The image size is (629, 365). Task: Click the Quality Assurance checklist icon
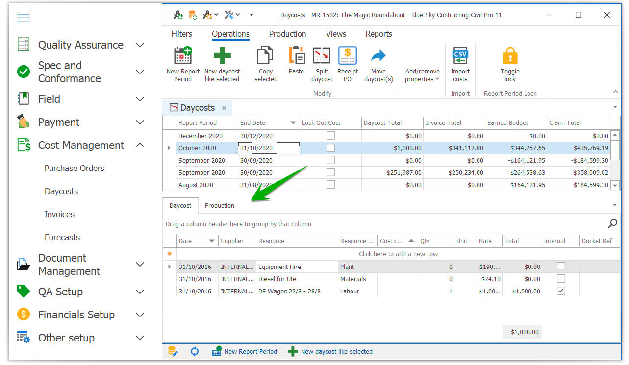(x=24, y=45)
